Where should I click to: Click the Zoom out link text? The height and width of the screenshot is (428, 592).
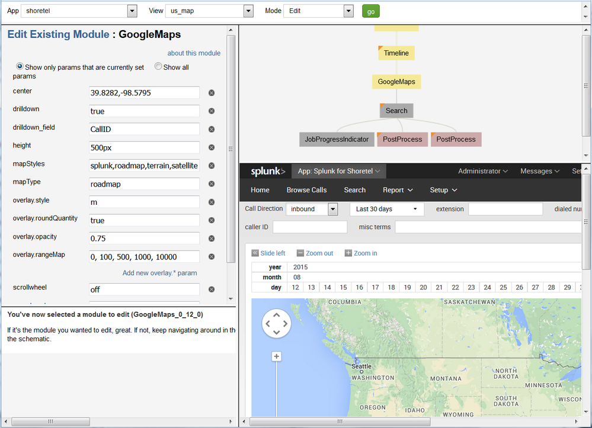pyautogui.click(x=319, y=253)
